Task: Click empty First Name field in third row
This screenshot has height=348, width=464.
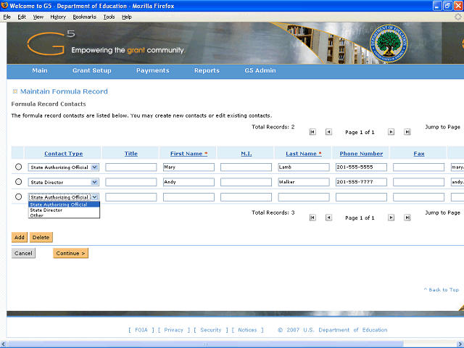Action: tap(188, 197)
